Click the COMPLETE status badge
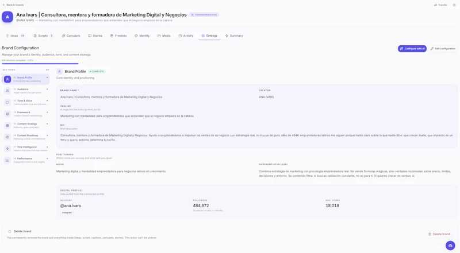460x253 pixels. click(x=97, y=72)
